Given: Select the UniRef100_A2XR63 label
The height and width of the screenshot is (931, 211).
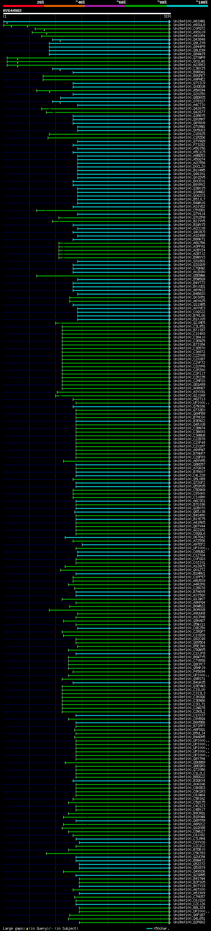Looking at the screenshot, I should (x=189, y=65).
